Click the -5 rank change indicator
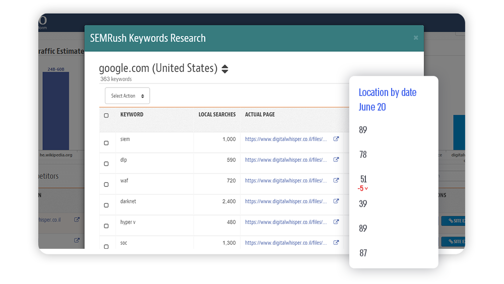 pos(362,188)
